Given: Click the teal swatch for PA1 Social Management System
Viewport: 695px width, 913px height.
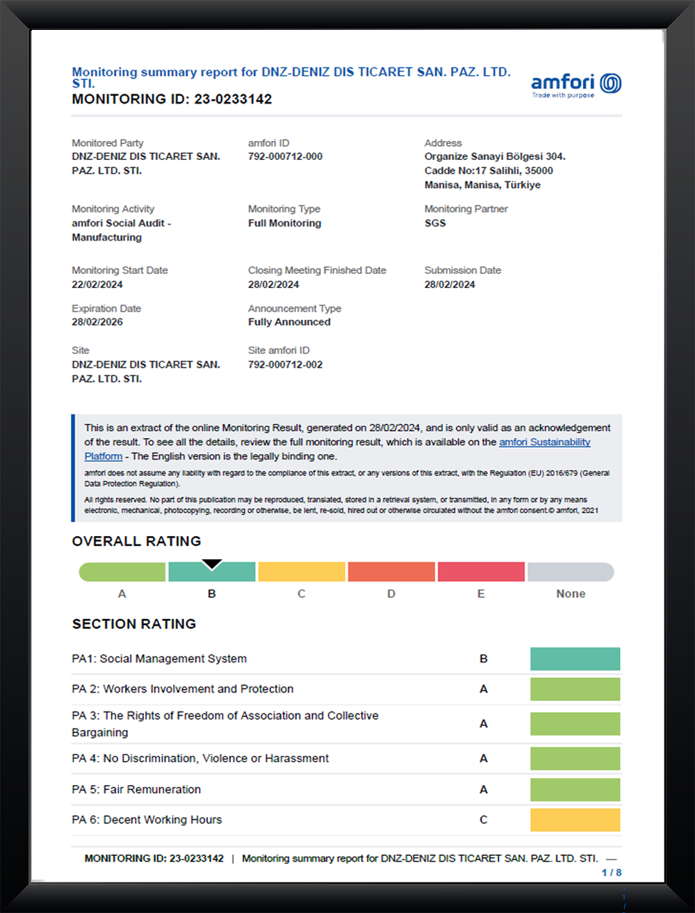Looking at the screenshot, I should pos(575,659).
